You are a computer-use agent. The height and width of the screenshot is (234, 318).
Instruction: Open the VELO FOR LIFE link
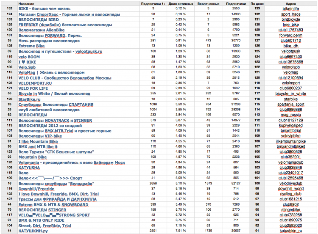(x=33, y=88)
